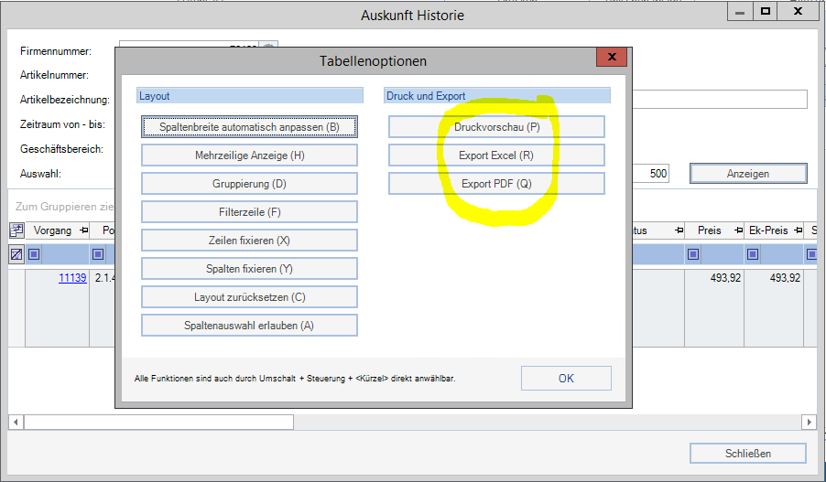
Task: Click the input field containing 500
Action: pos(650,174)
